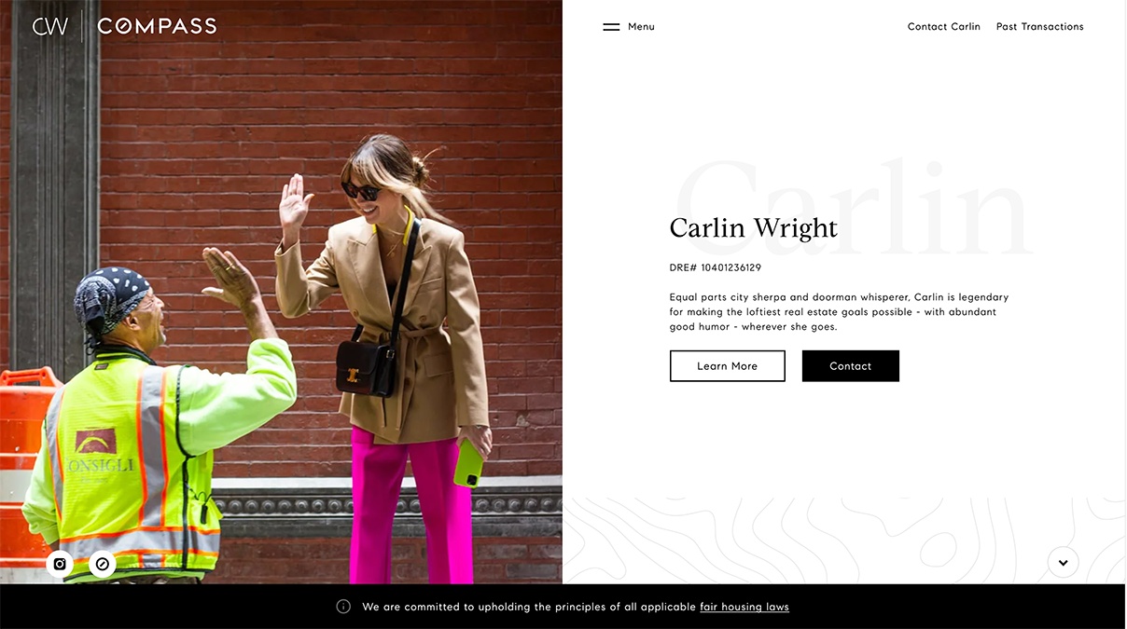
Task: Open the Menu label in the header
Action: (x=641, y=27)
